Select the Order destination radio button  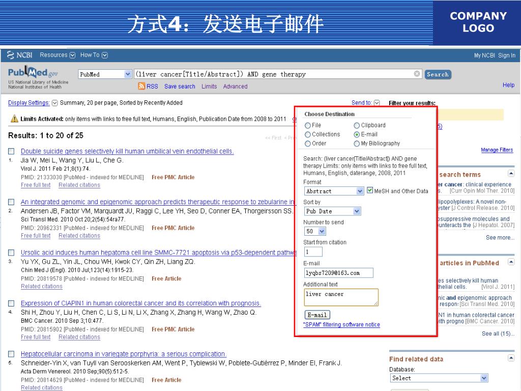[308, 144]
